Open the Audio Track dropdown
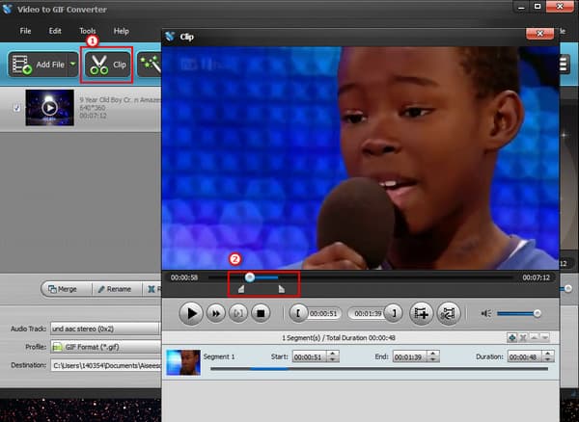 tap(105, 329)
